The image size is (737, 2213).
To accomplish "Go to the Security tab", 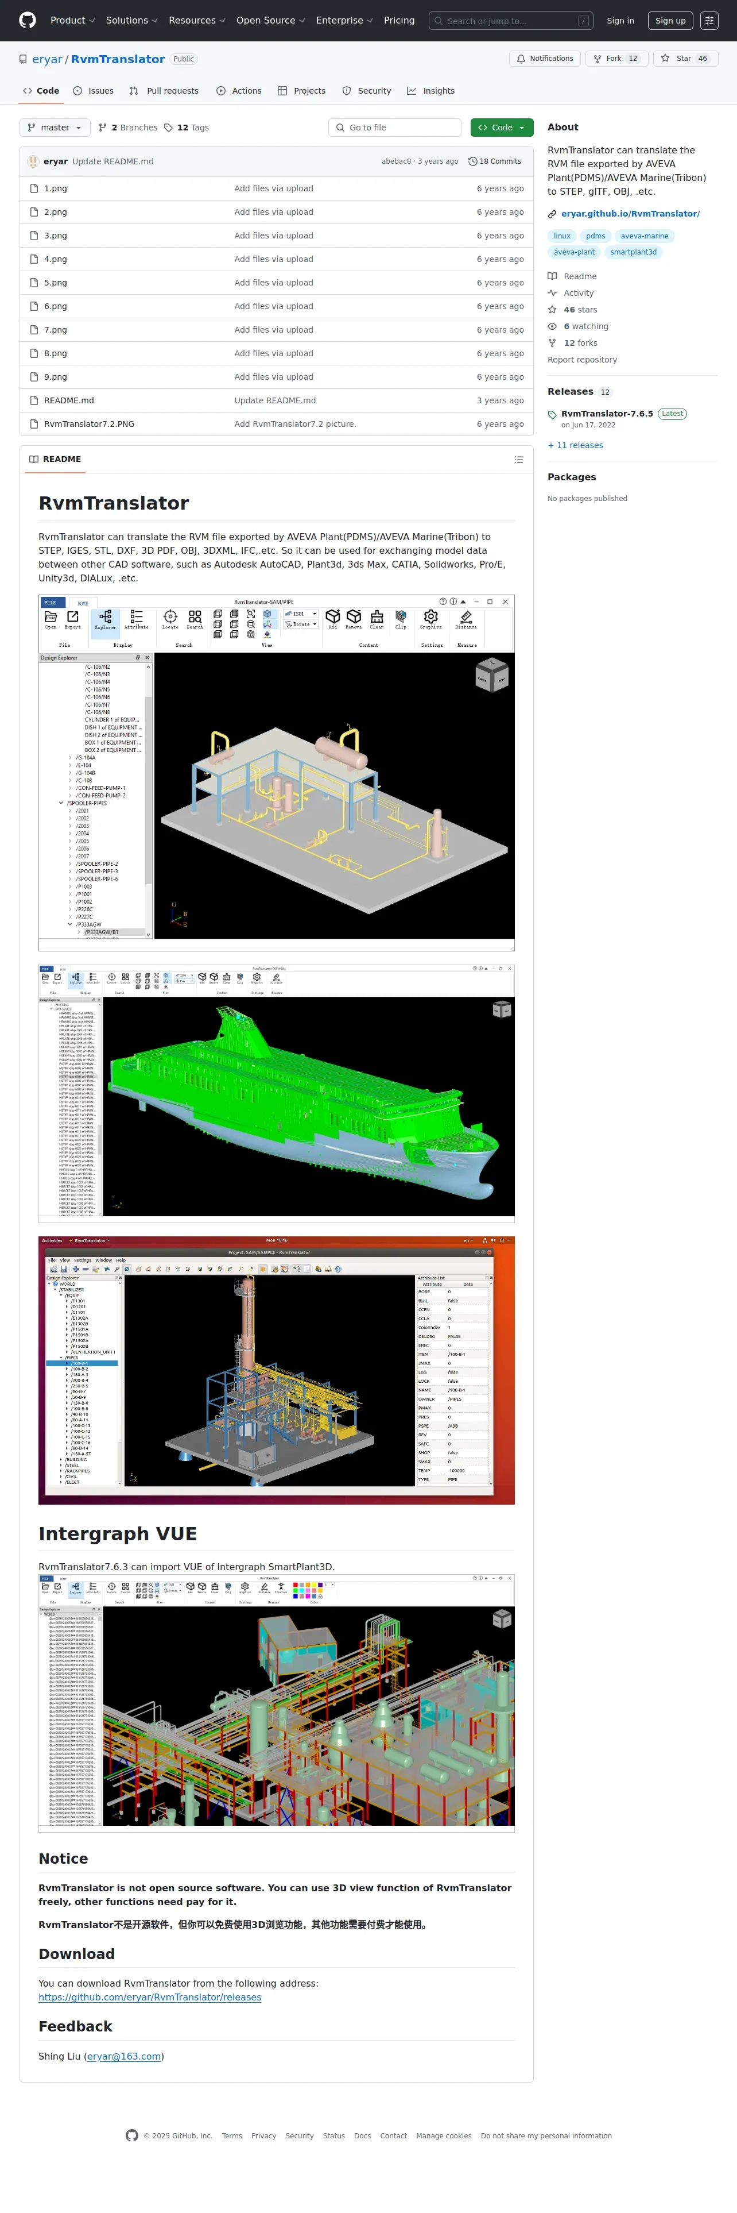I will point(366,91).
